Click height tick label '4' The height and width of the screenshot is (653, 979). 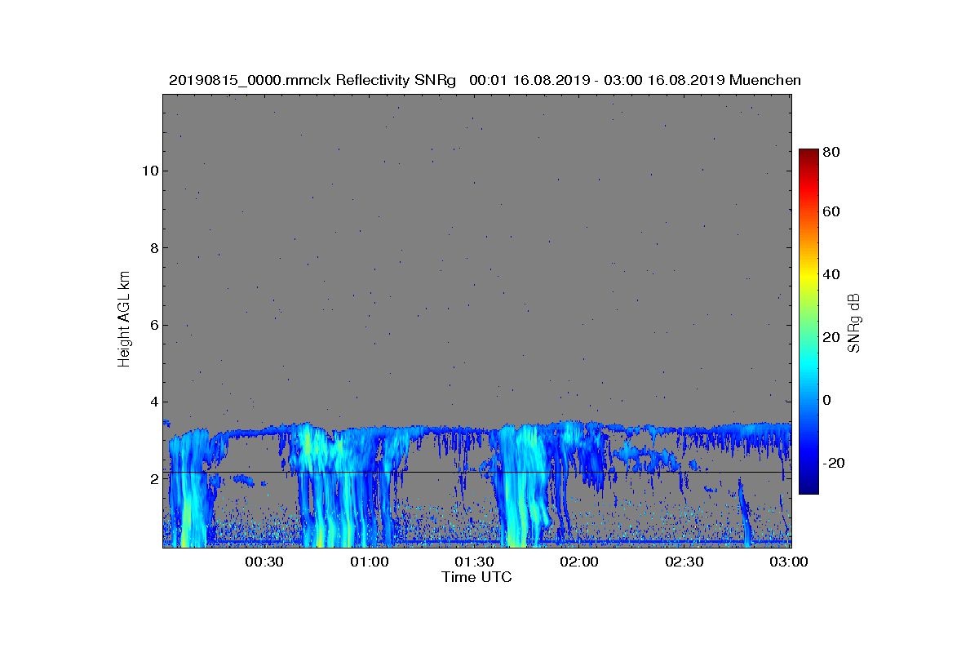coord(153,402)
